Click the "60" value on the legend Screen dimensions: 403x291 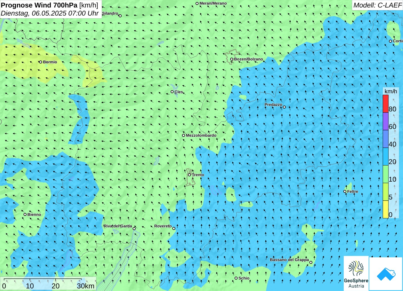(392, 127)
